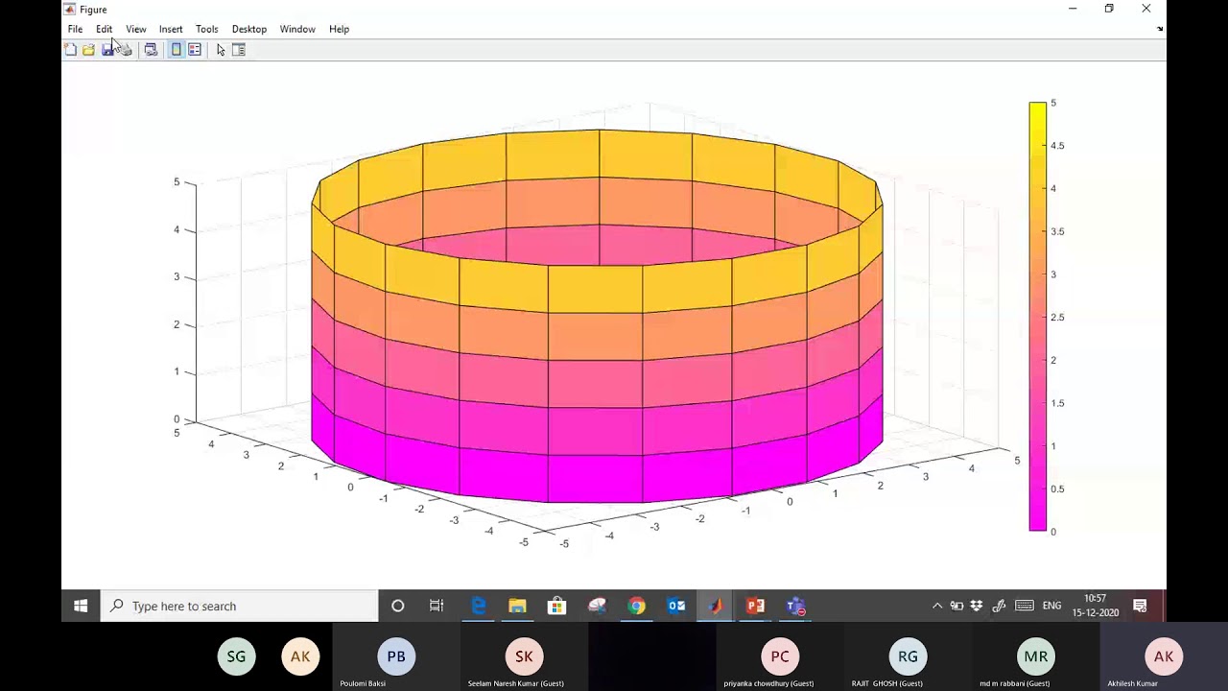Open Microsoft Edge from taskbar
This screenshot has width=1228, height=691.
click(478, 606)
